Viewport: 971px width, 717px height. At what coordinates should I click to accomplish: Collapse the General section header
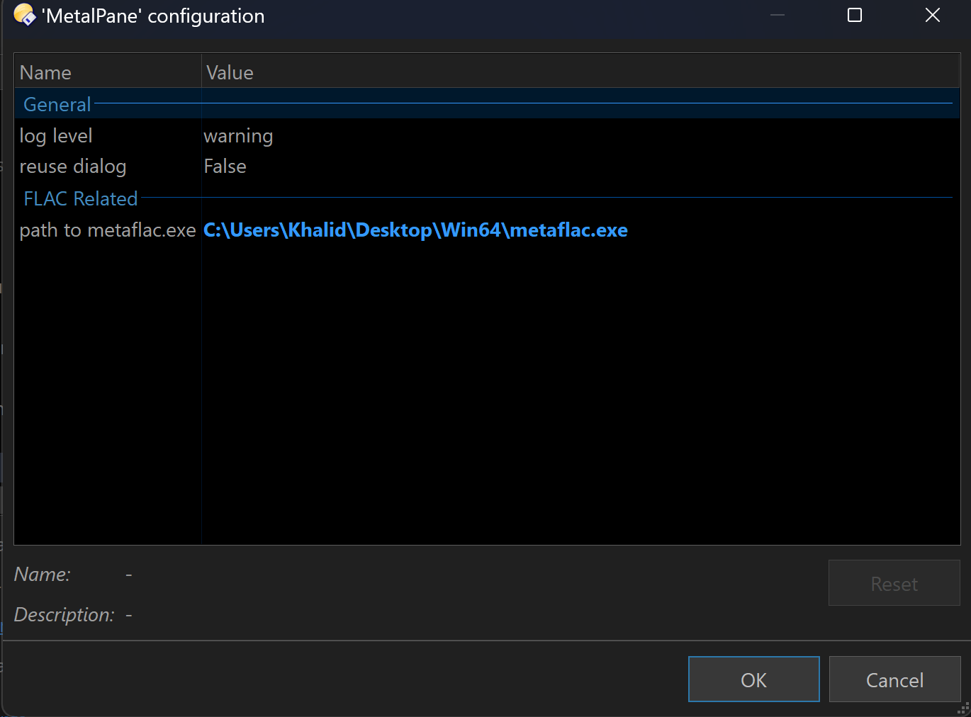coord(57,104)
